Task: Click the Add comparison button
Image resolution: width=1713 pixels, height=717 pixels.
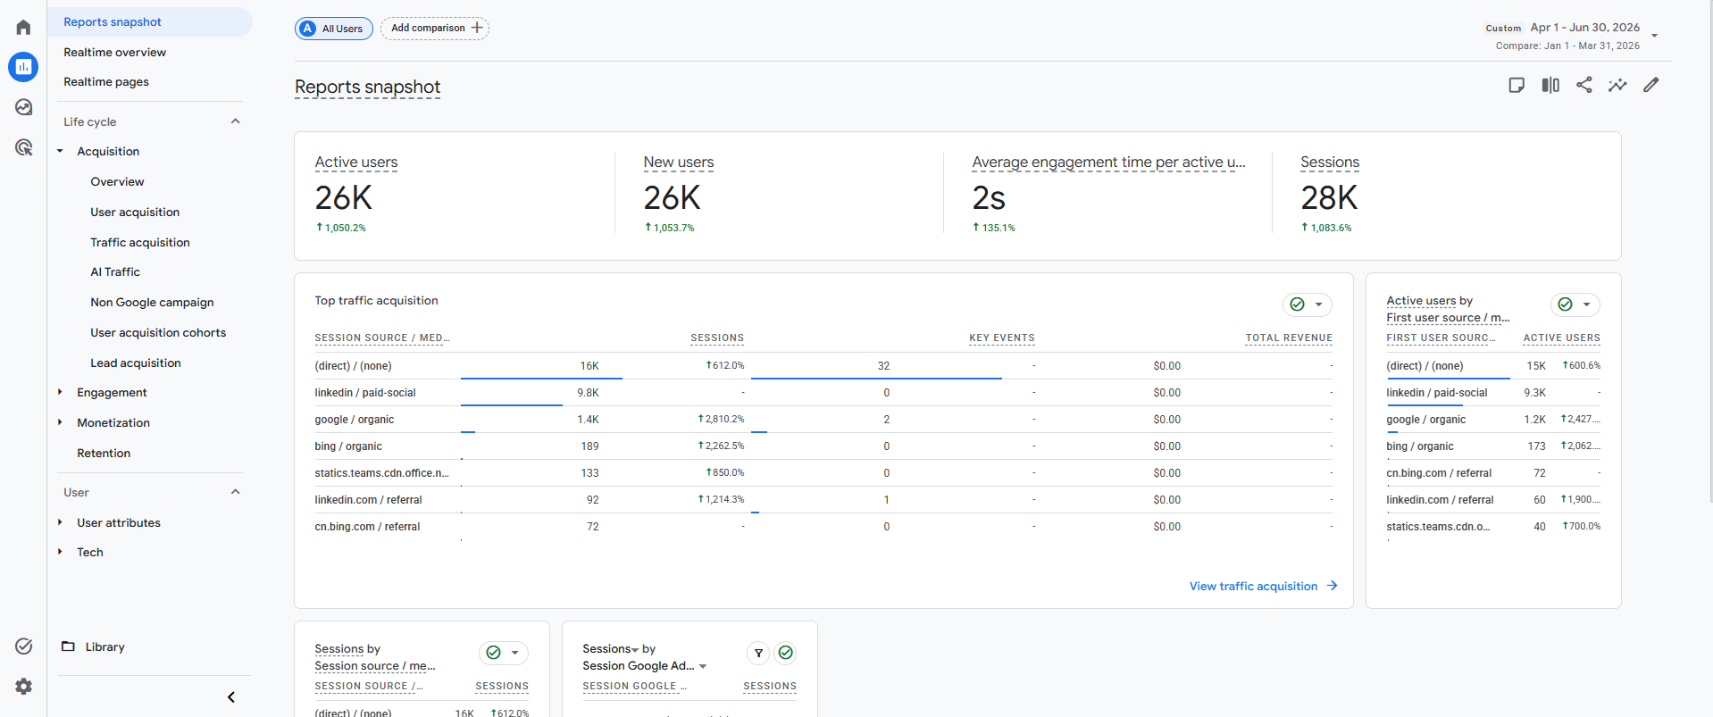Action: [435, 29]
